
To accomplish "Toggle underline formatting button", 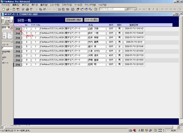I will tap(157, 9).
